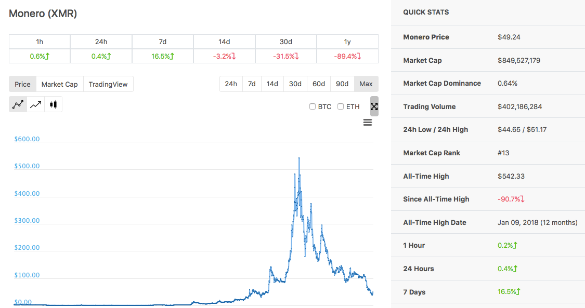Show the 60d chart range
585x308 pixels.
click(319, 84)
